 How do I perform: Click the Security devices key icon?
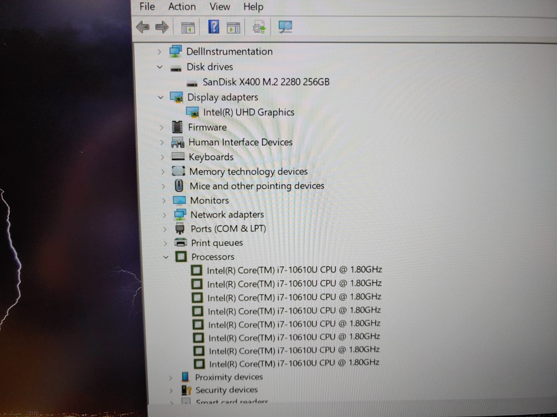[186, 390]
